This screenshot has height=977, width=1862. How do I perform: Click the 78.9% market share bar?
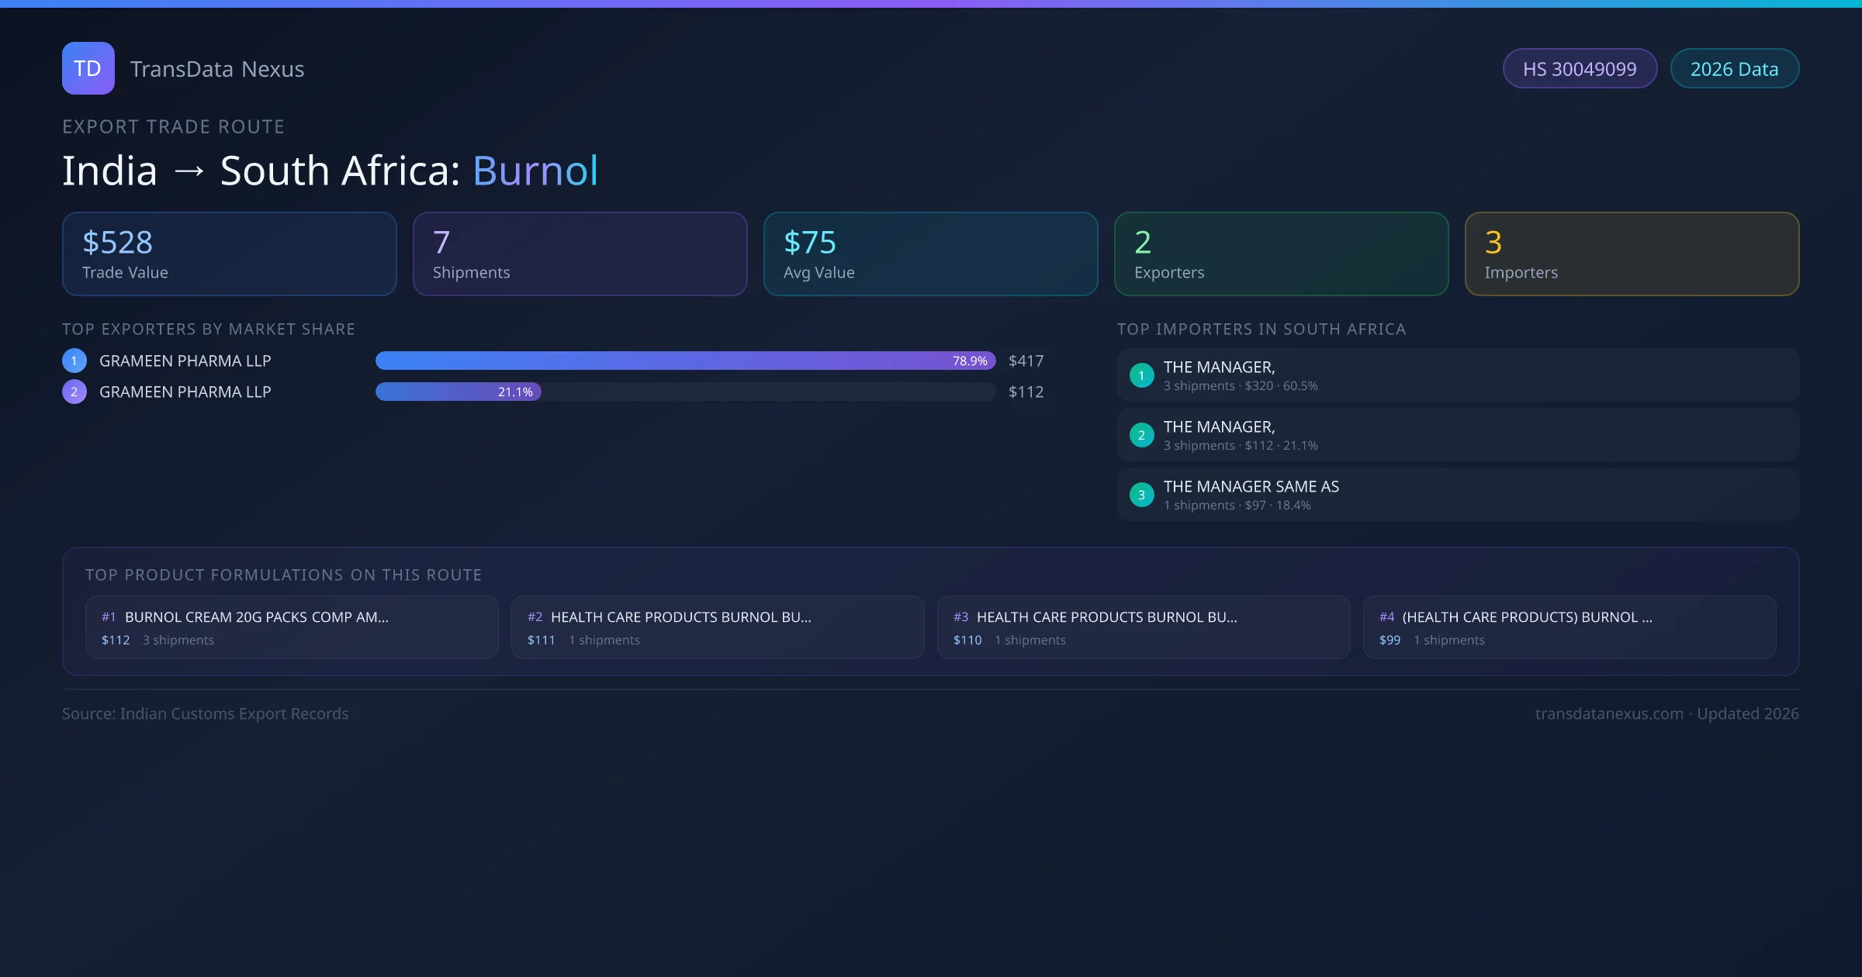[x=684, y=361]
